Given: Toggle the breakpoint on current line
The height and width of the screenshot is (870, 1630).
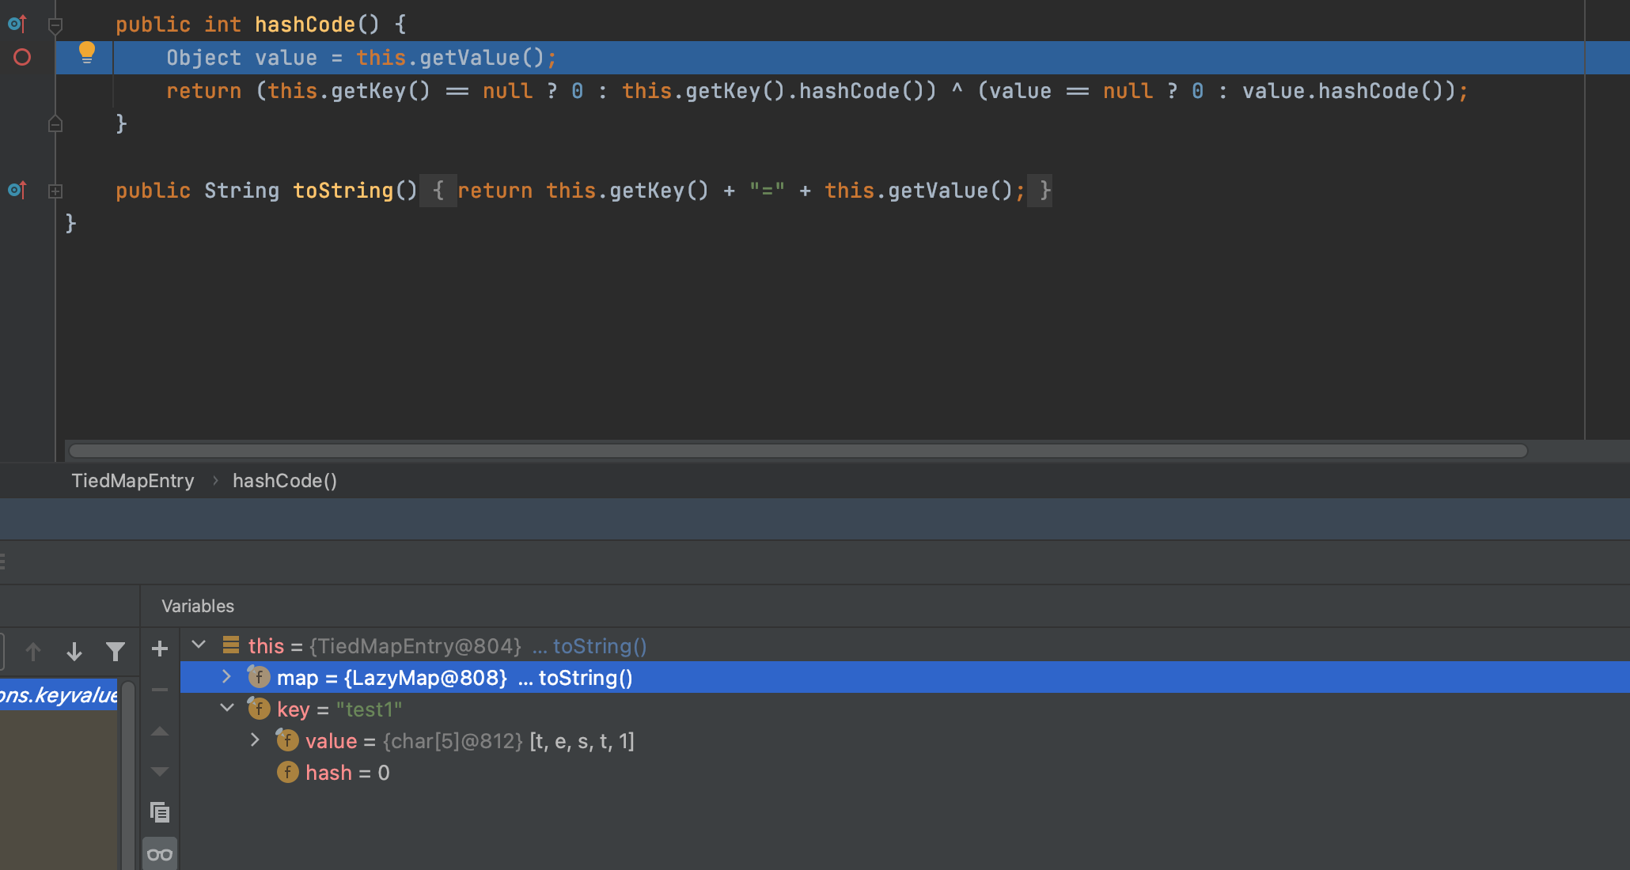Looking at the screenshot, I should [26, 56].
